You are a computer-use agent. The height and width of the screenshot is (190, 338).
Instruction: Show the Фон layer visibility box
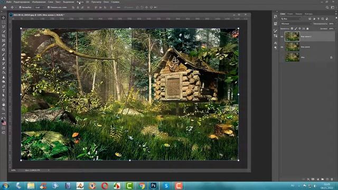[281, 58]
